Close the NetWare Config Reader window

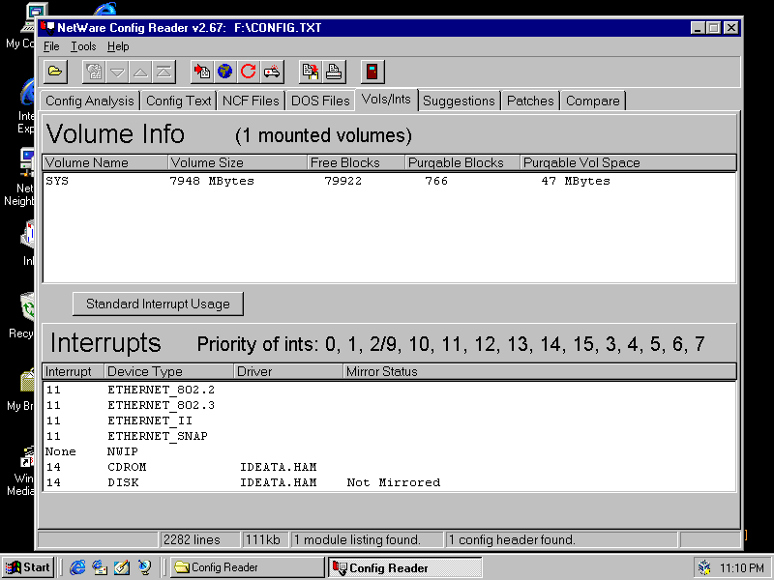click(x=731, y=28)
